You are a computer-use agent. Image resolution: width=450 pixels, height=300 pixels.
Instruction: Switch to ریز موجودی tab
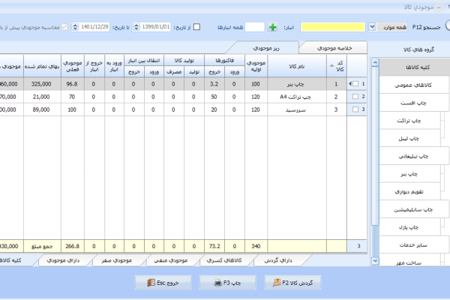(265, 48)
